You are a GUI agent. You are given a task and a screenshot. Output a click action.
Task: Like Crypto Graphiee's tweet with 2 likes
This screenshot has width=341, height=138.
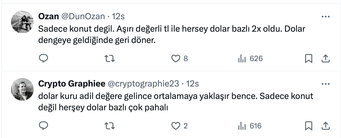click(x=176, y=126)
